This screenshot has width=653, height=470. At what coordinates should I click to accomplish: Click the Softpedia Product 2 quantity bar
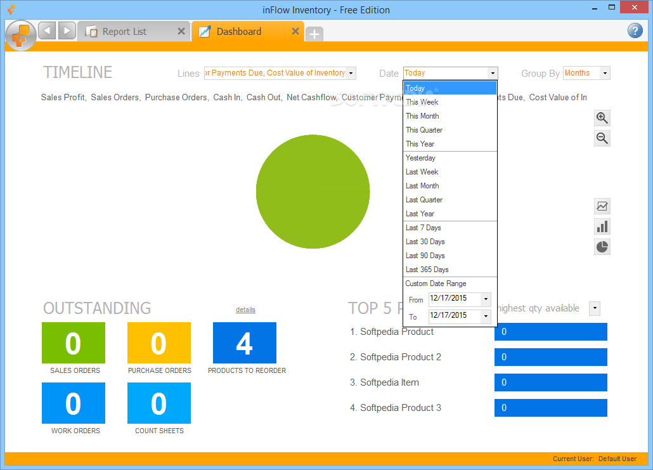(x=550, y=357)
